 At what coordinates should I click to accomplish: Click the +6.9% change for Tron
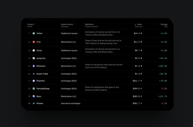[x=164, y=42]
